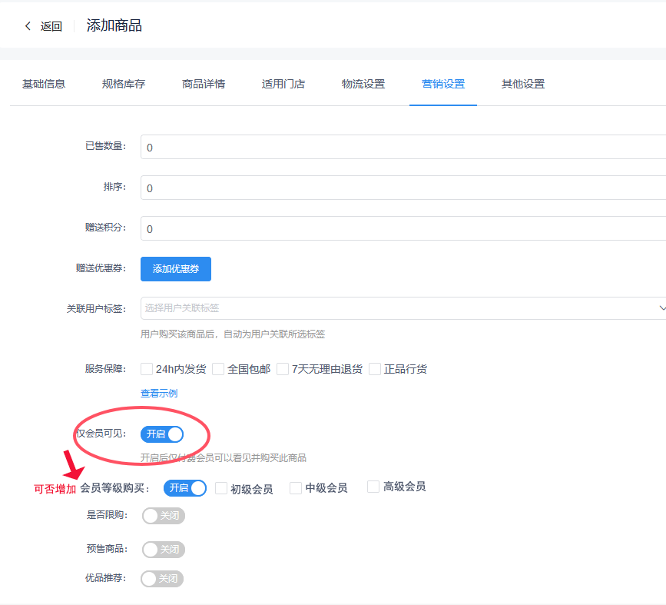Turn on the 预售商品 switch
Image resolution: width=666 pixels, height=605 pixels.
tap(164, 550)
